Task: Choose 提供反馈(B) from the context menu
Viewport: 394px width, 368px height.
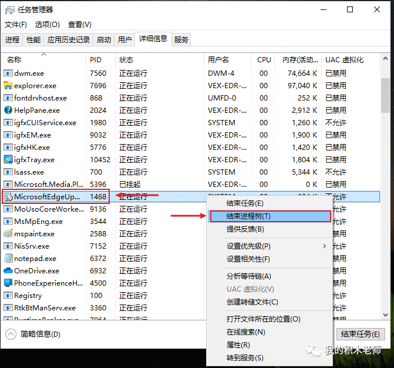Action: 270,229
